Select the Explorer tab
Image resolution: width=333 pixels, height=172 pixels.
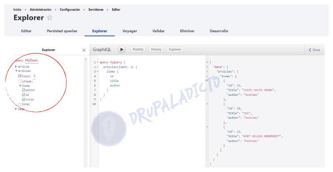point(99,31)
